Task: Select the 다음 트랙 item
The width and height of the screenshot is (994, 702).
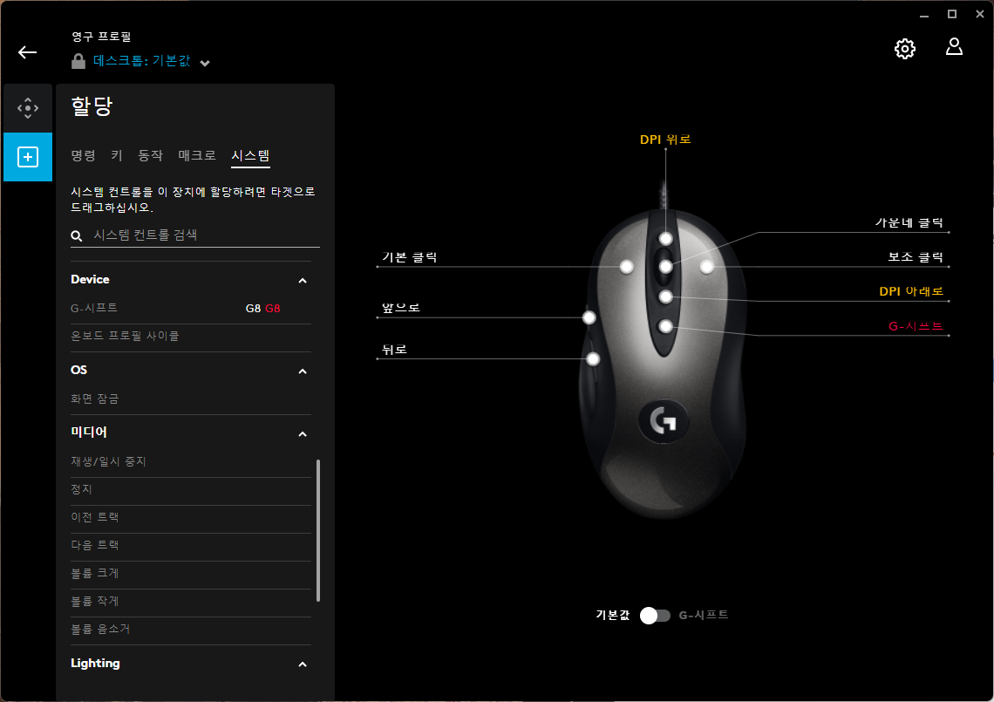Action: point(191,545)
